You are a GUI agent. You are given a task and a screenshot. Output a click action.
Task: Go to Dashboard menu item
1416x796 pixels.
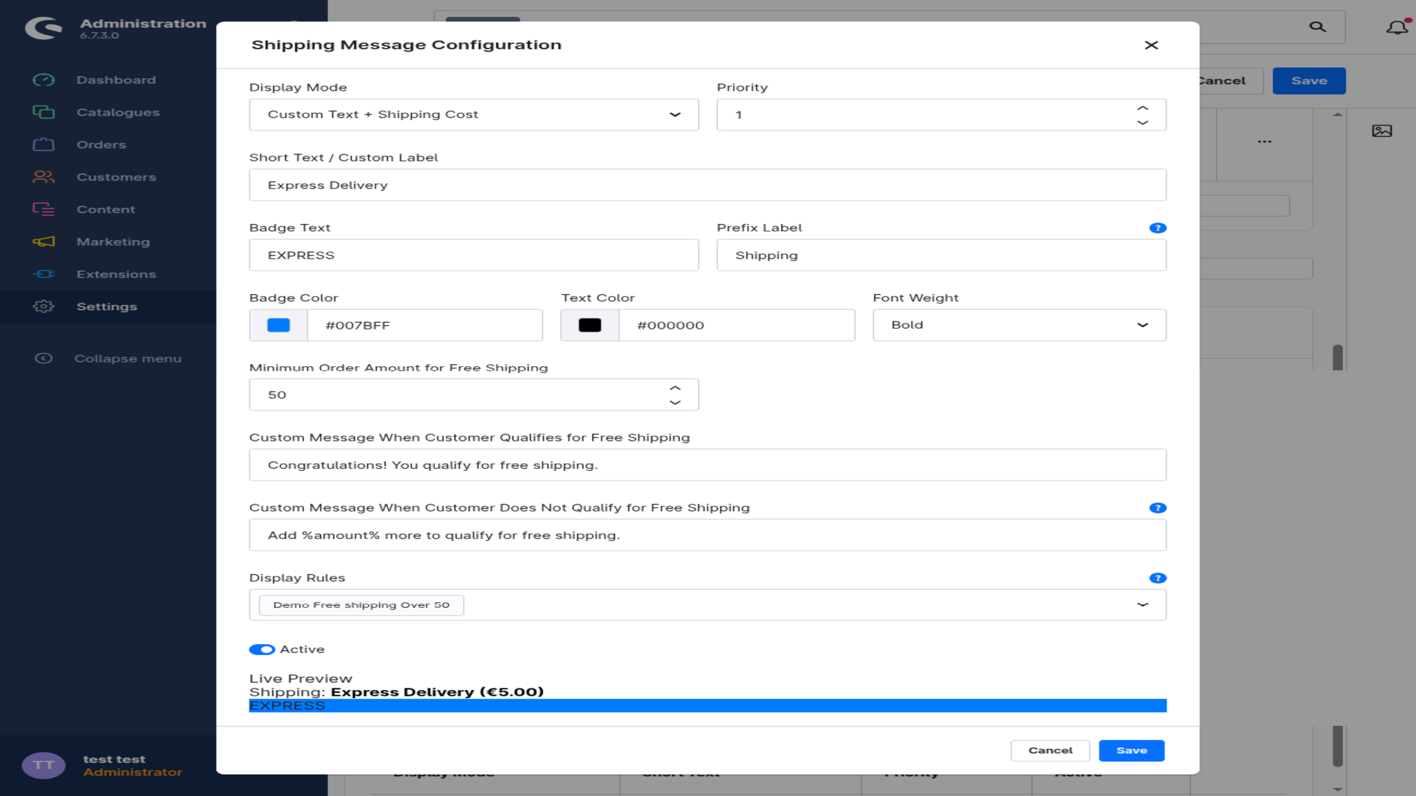116,80
